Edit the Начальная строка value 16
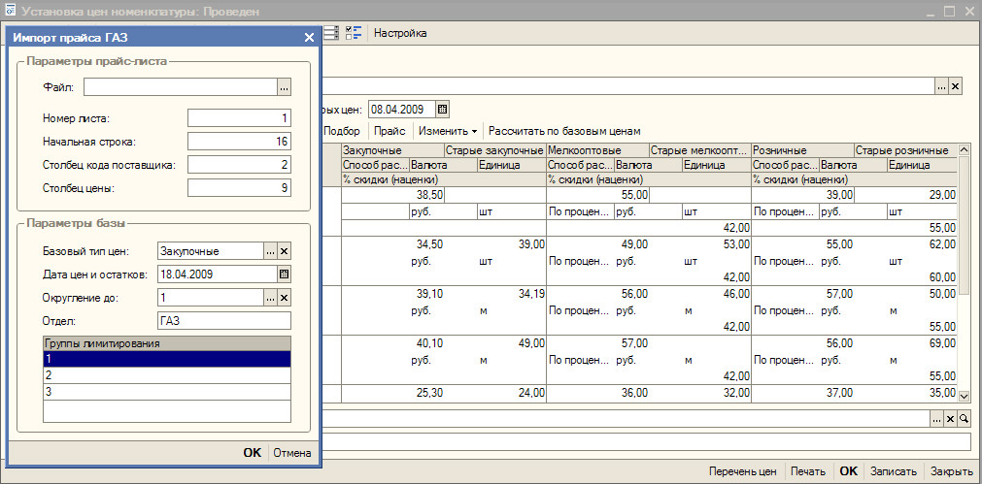The image size is (982, 484). 239,142
